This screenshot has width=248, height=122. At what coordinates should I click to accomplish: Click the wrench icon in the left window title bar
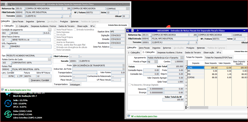pos(11,4)
